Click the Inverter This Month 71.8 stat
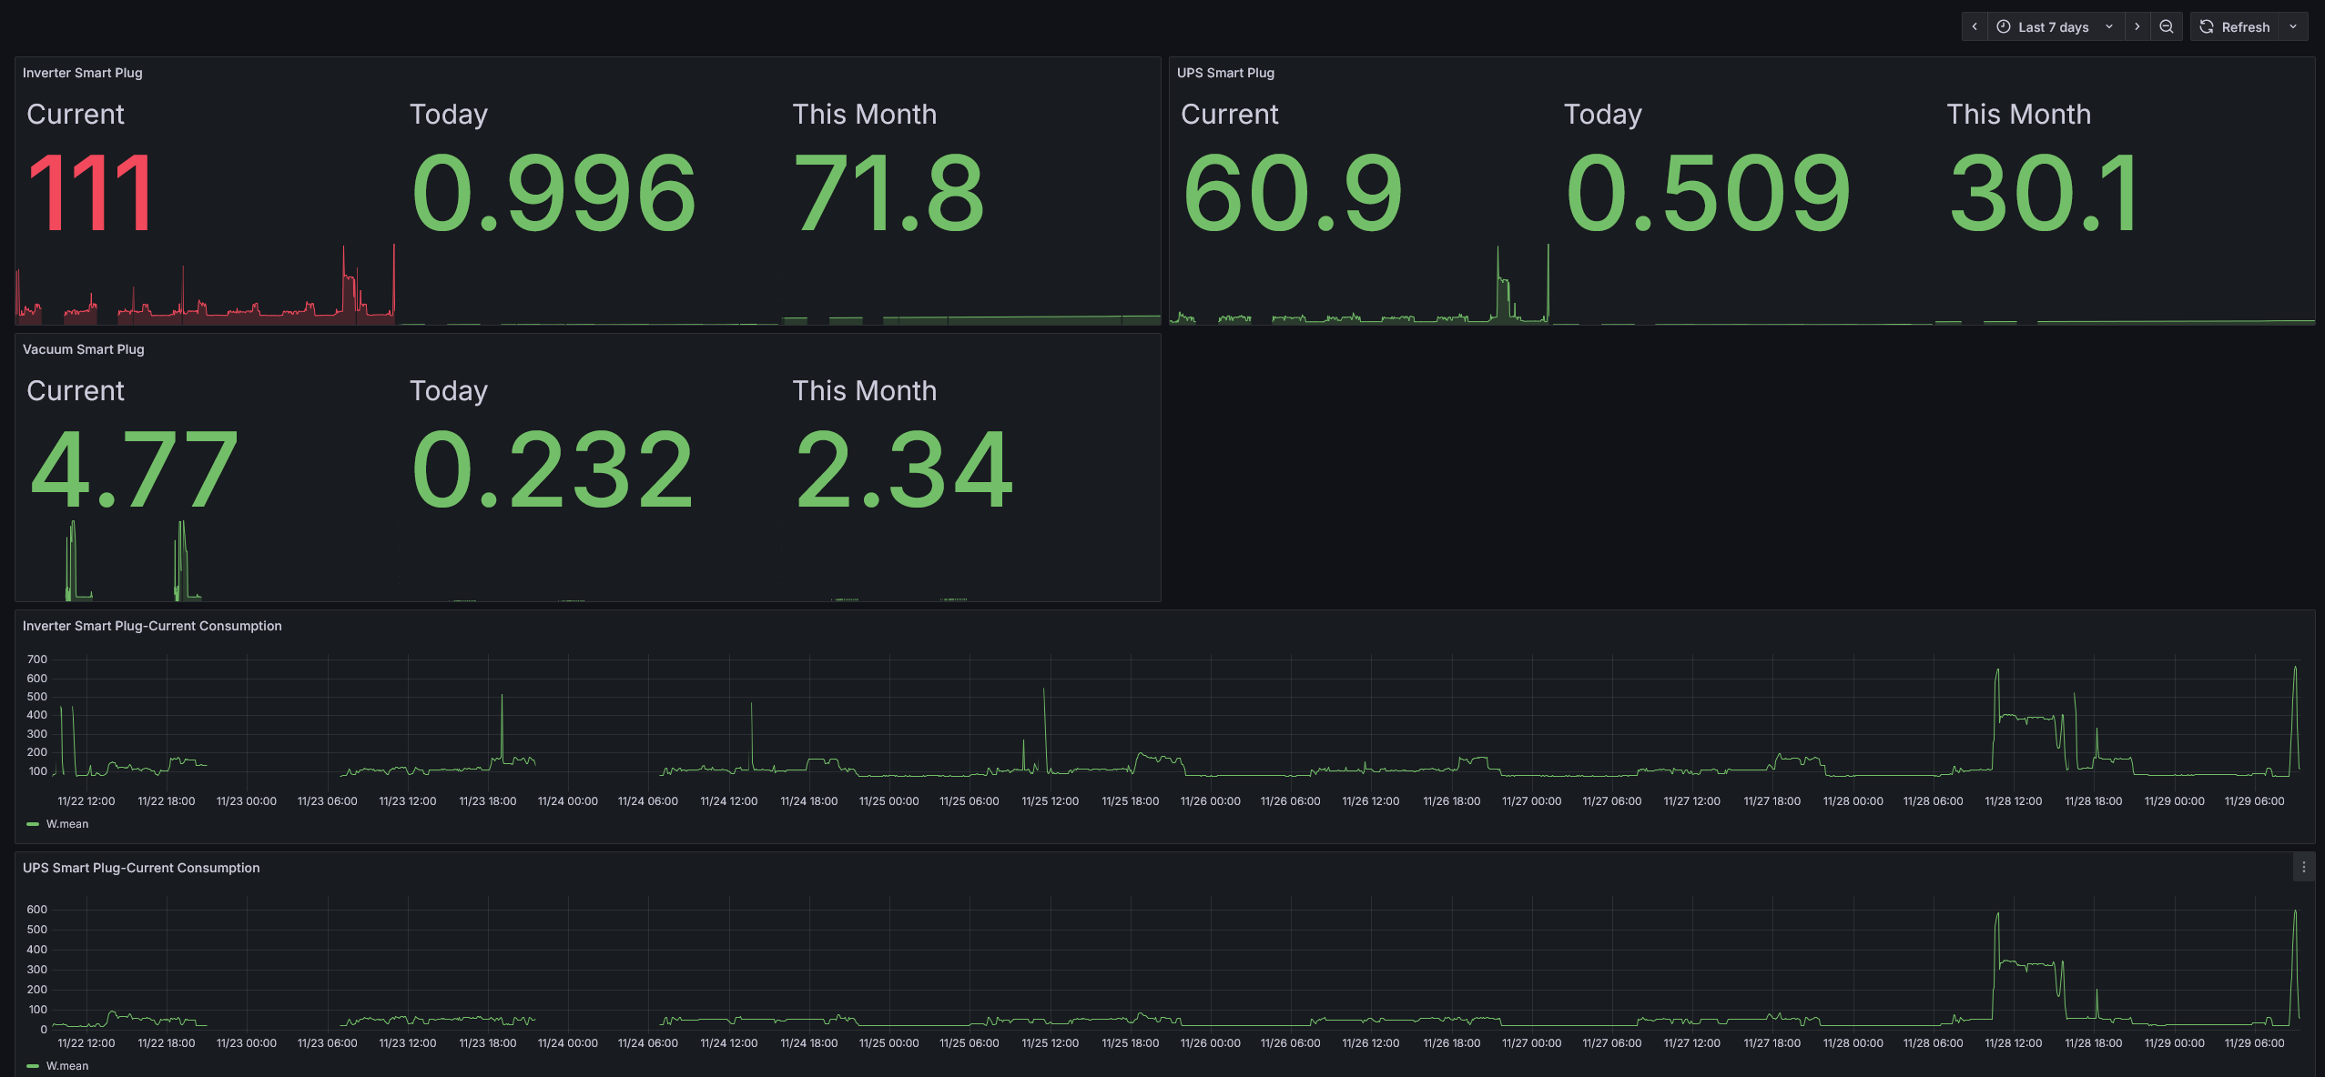Screen dimensions: 2325x1077 (x=888, y=193)
